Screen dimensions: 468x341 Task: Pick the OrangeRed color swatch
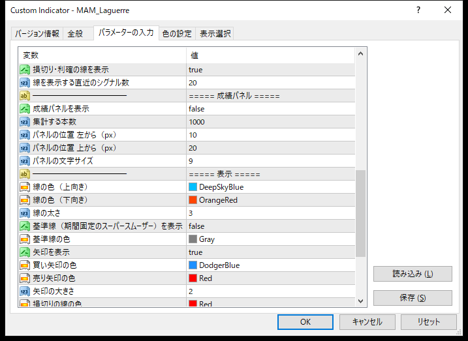coord(193,200)
